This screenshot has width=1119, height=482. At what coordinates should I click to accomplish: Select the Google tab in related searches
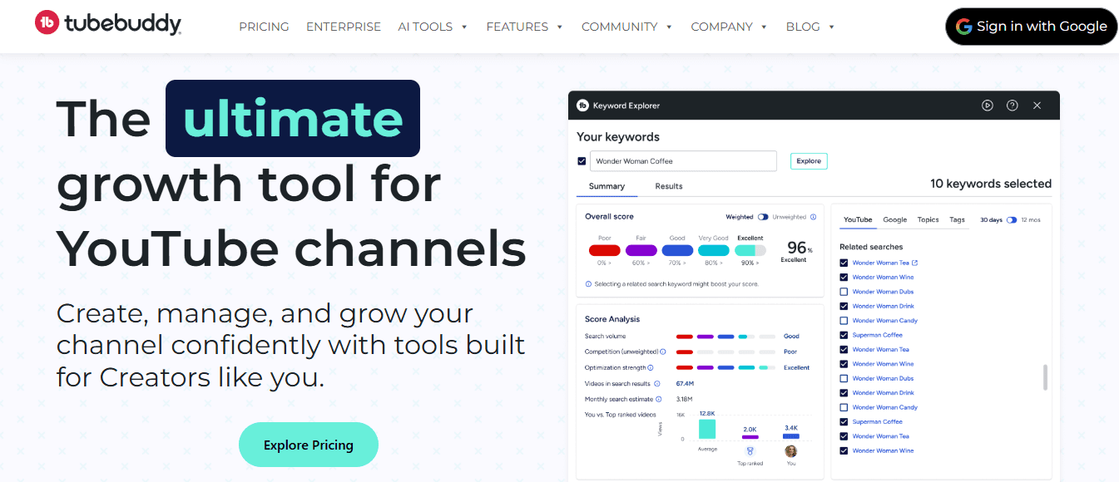pyautogui.click(x=894, y=219)
